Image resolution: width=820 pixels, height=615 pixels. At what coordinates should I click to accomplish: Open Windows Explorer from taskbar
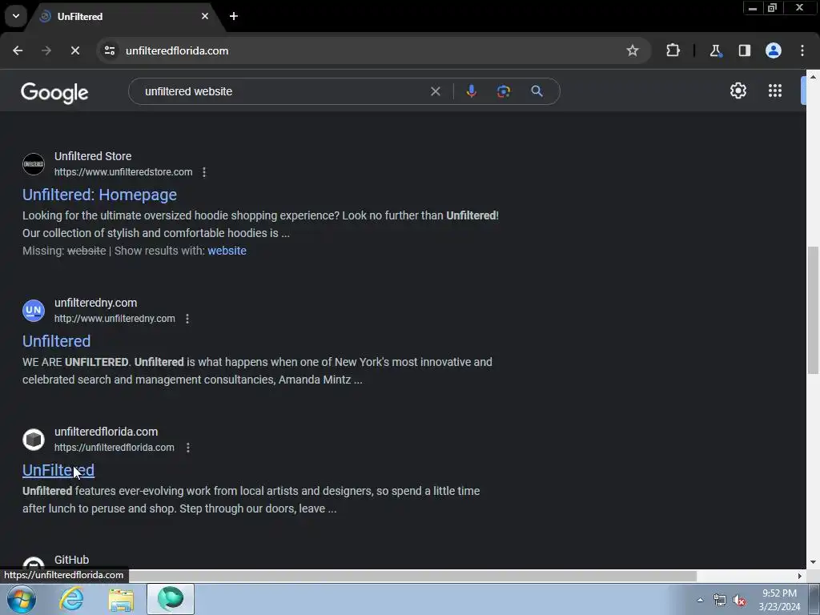coord(121,599)
